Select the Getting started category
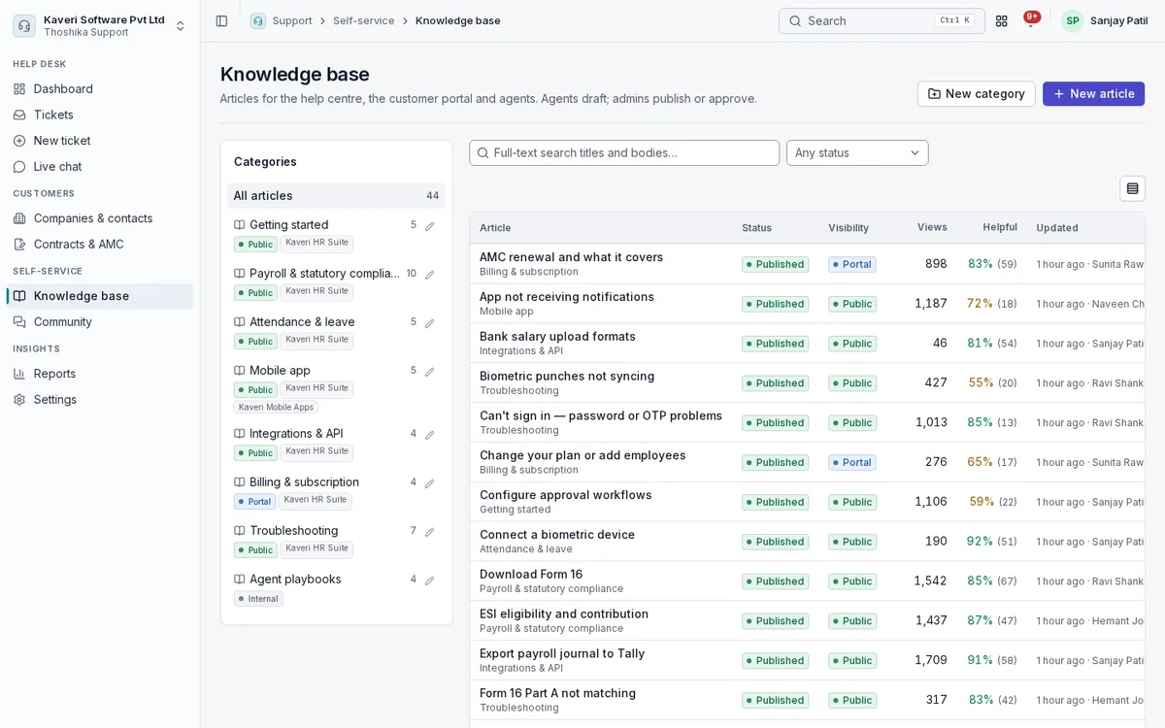 288,224
